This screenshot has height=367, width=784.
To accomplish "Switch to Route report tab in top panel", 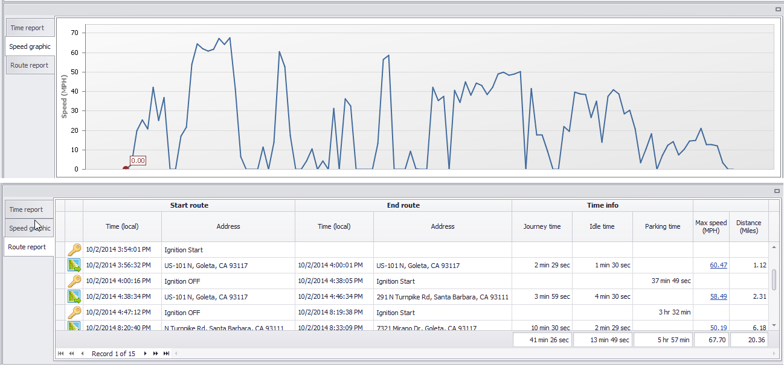I will (x=29, y=65).
